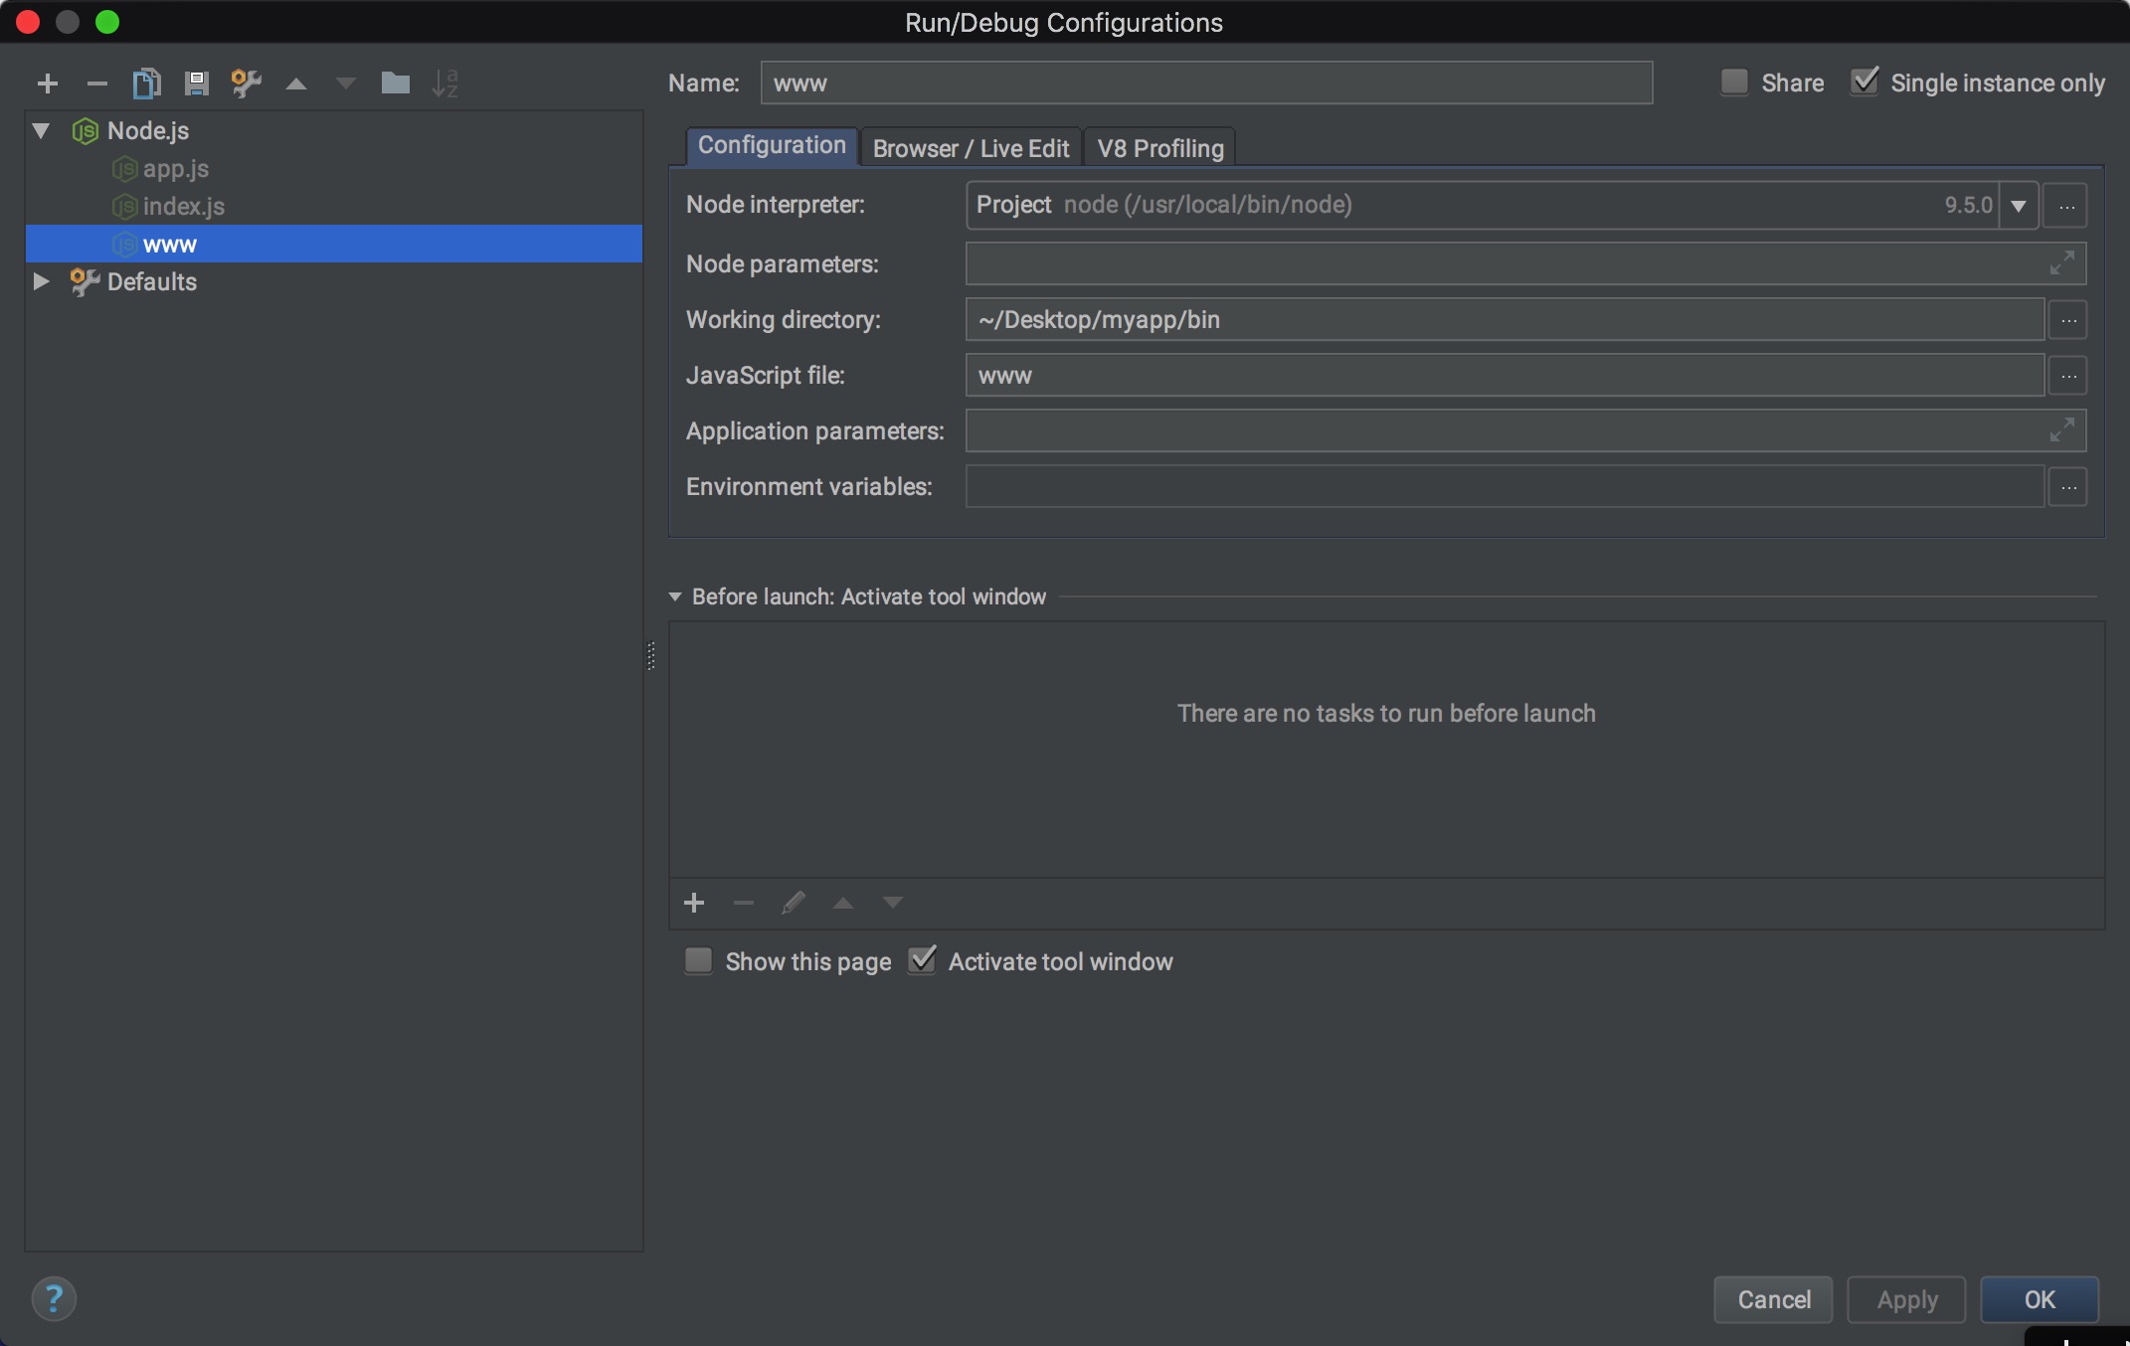Create a new folder for configurations
2130x1346 pixels.
click(395, 84)
